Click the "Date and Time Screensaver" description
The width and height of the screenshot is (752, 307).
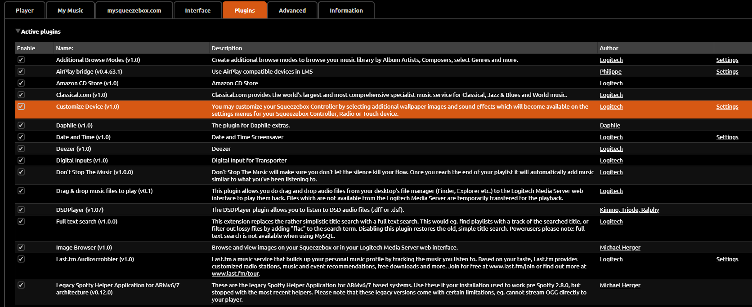(247, 137)
